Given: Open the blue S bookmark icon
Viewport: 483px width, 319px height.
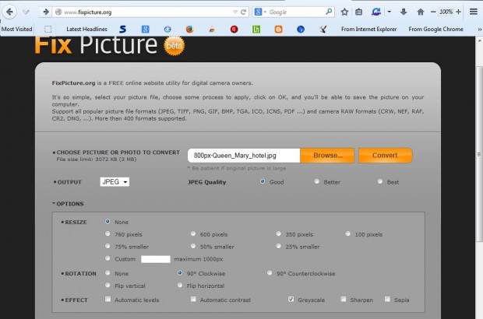Looking at the screenshot, I should click(x=122, y=30).
